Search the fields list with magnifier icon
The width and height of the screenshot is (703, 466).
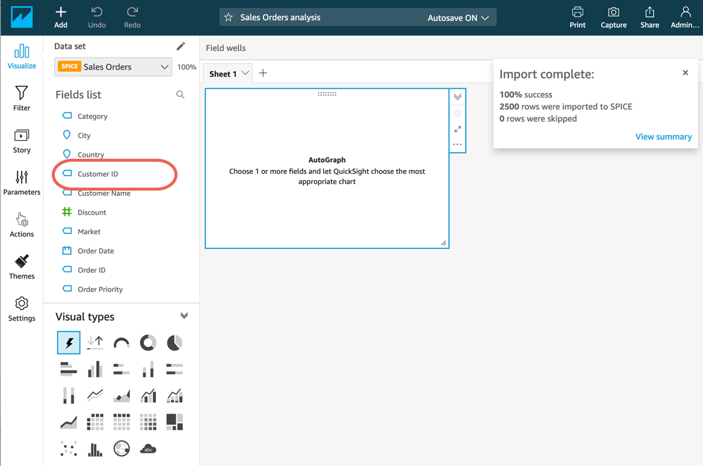(x=180, y=95)
